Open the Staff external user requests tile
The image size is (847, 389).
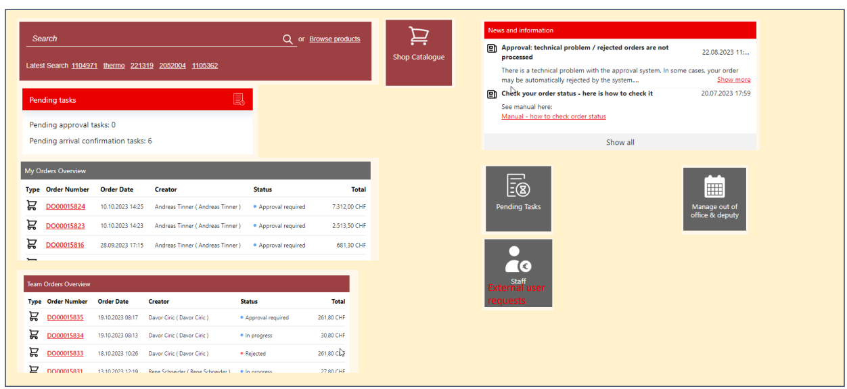(518, 273)
